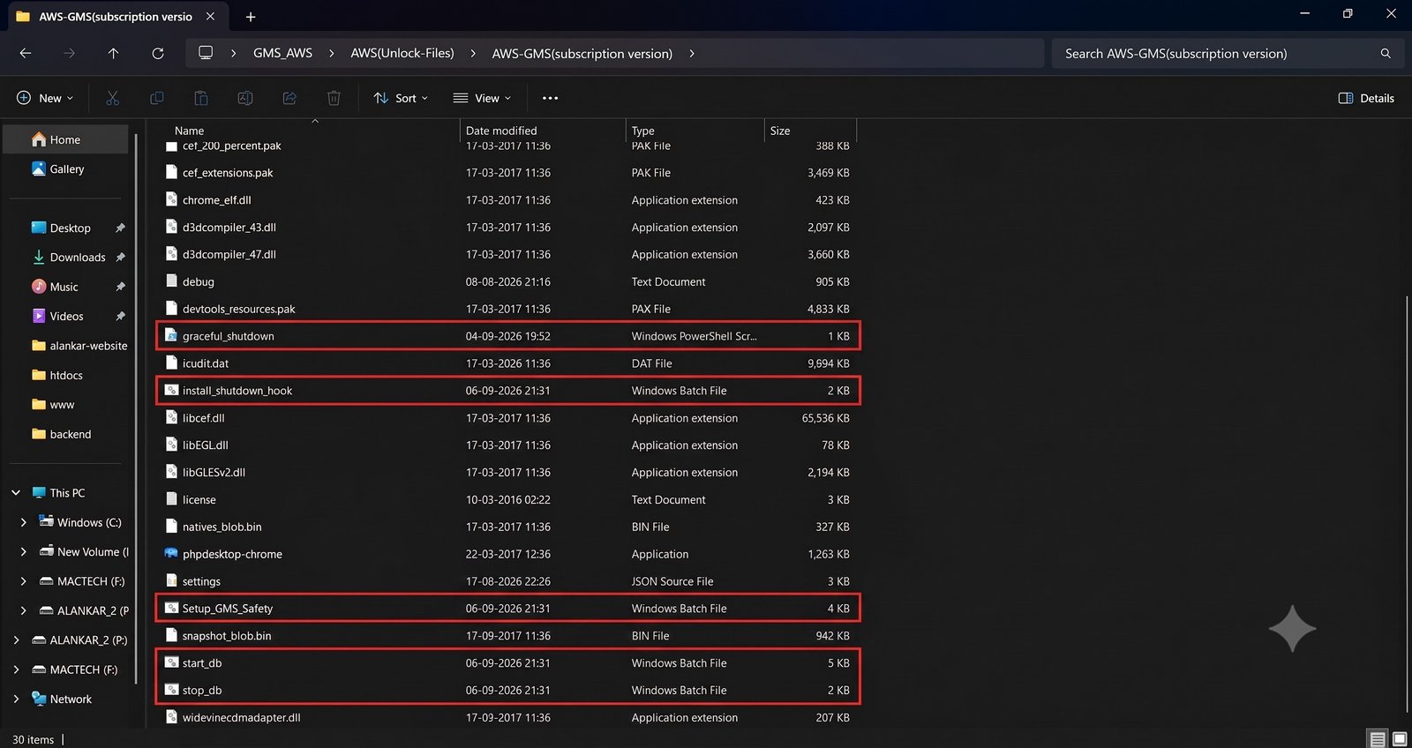This screenshot has height=748, width=1412.
Task: Open the alankar-website folder in sidebar
Action: [x=88, y=346]
